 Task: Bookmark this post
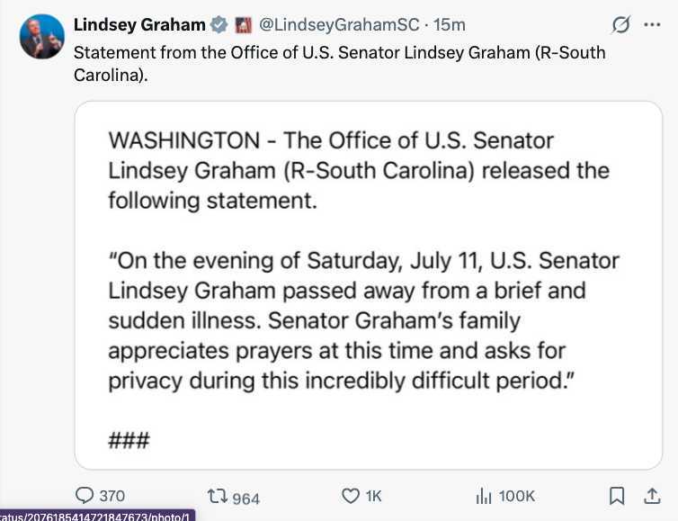pyautogui.click(x=617, y=497)
